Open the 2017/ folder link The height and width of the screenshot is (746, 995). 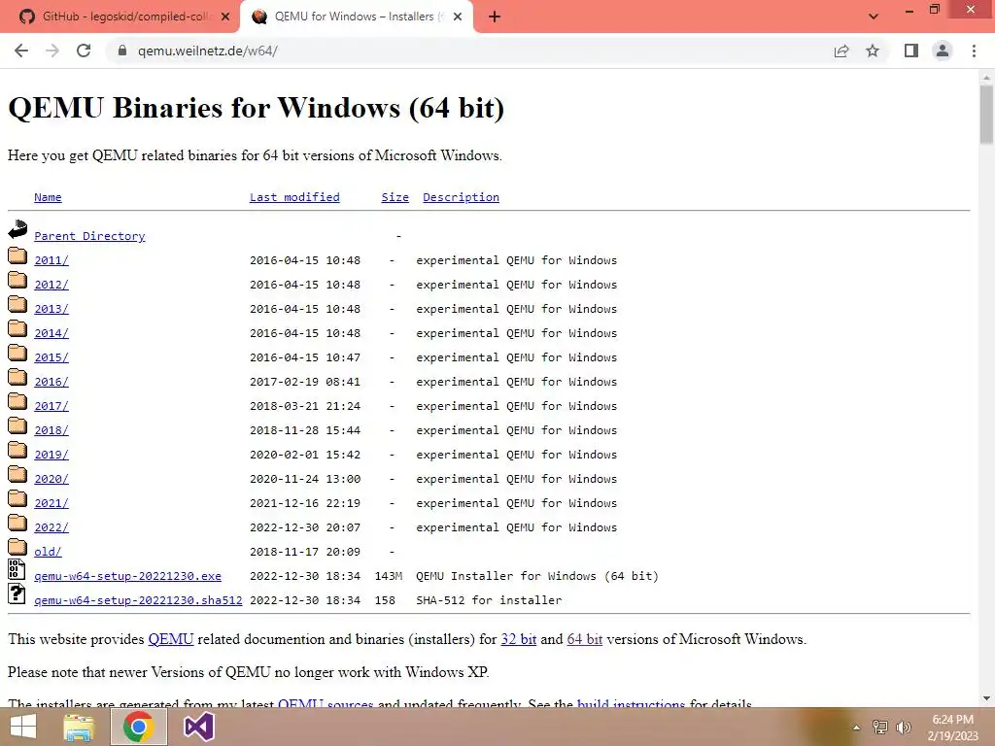point(51,406)
